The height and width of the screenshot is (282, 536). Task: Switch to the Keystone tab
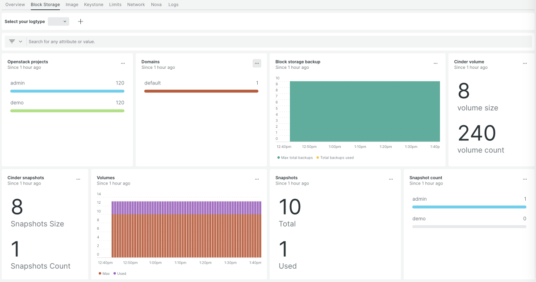tap(93, 4)
